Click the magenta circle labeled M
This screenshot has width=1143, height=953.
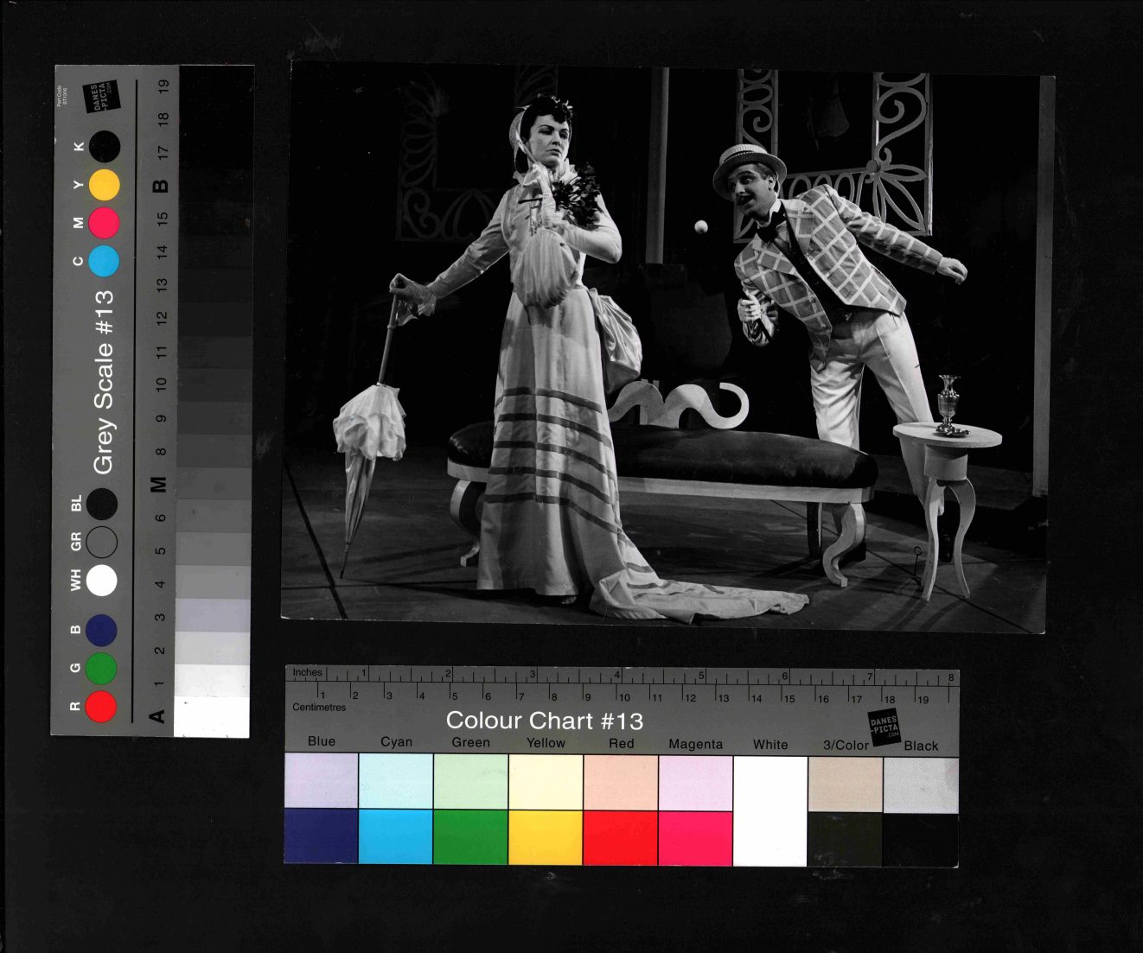pyautogui.click(x=104, y=223)
